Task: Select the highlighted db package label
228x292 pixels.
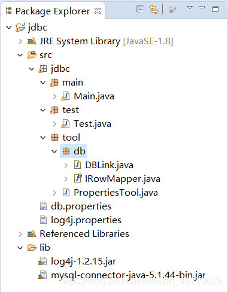Action: click(x=80, y=151)
